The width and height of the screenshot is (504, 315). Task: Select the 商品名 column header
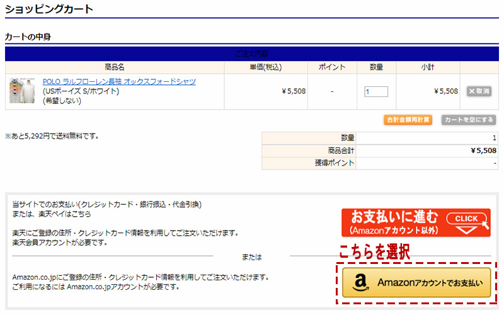coord(115,67)
